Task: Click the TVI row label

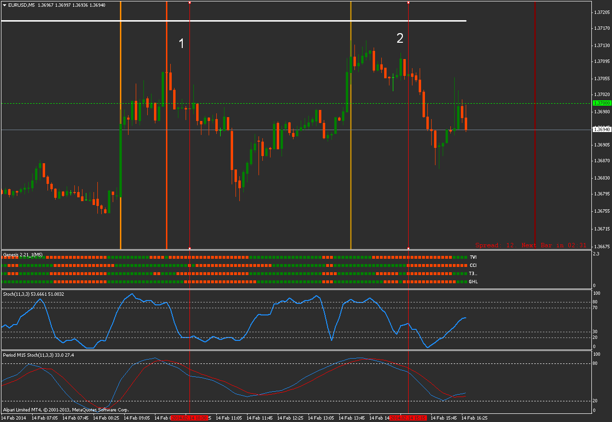Action: point(473,258)
